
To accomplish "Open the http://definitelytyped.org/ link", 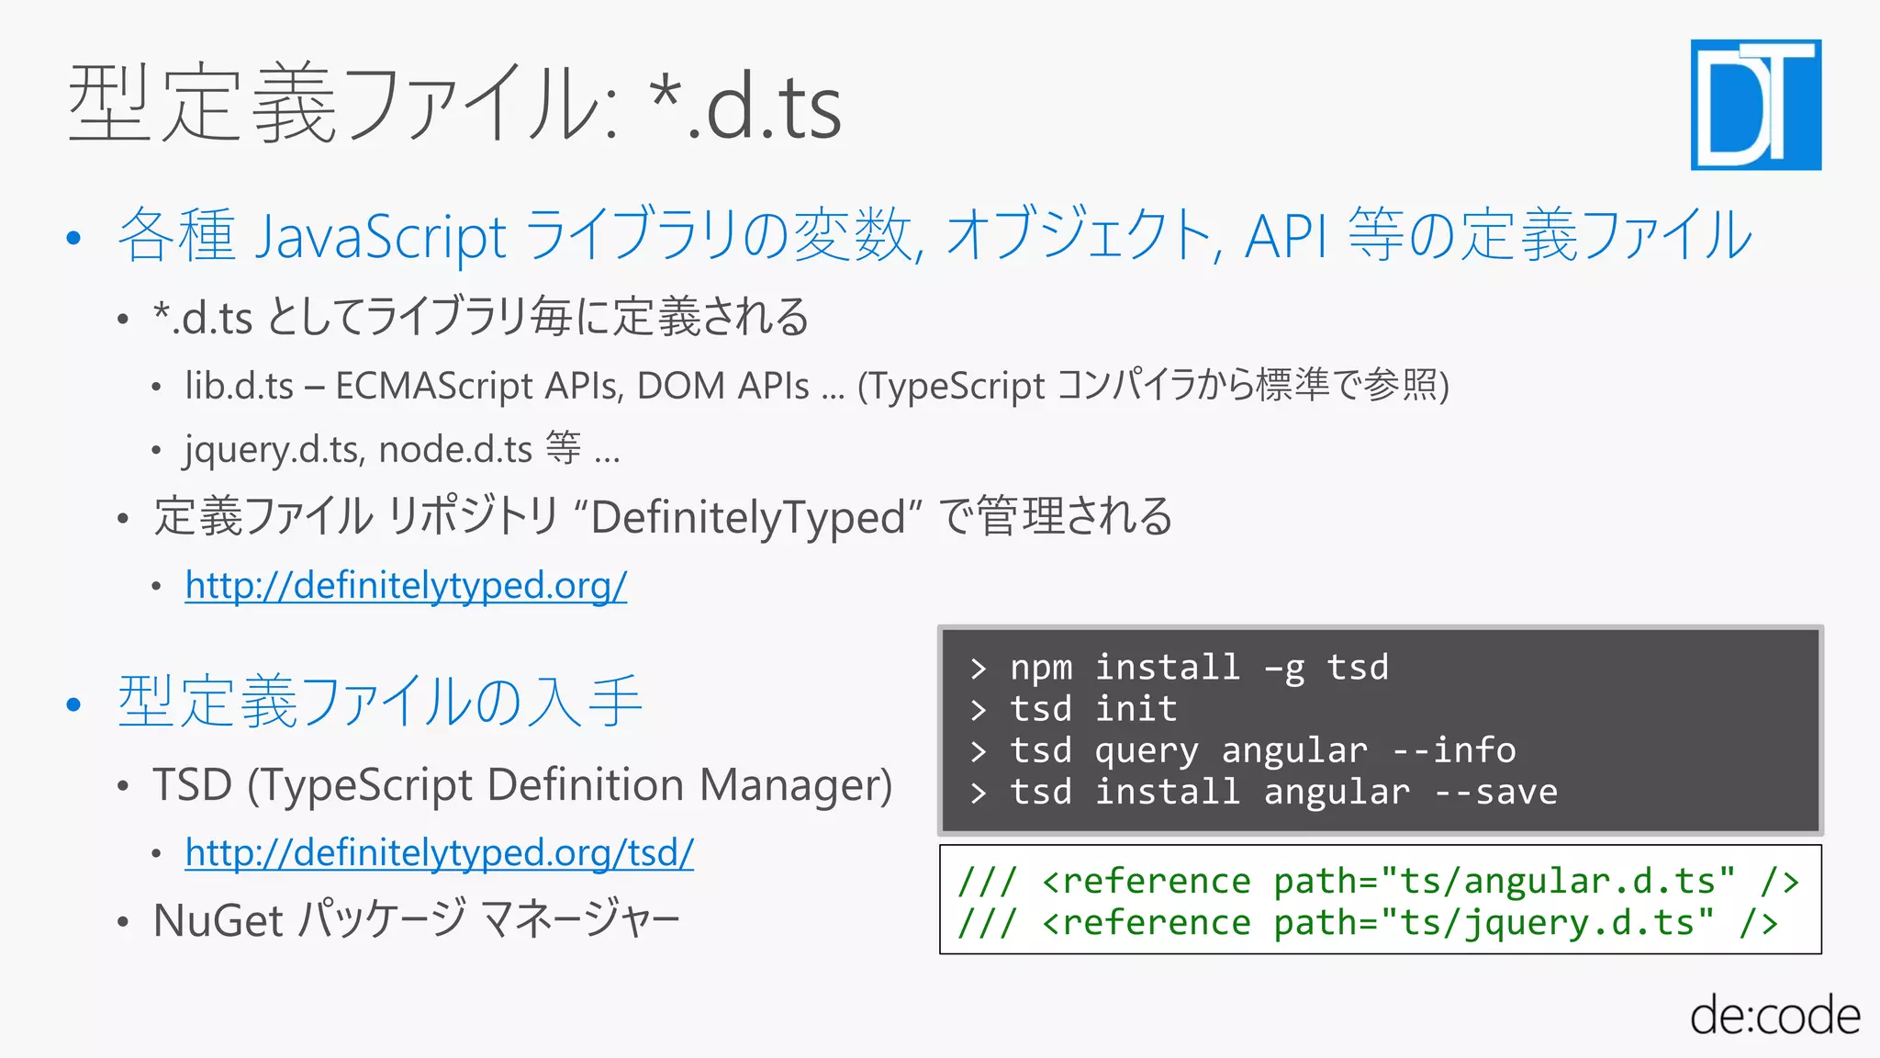I will 406,585.
